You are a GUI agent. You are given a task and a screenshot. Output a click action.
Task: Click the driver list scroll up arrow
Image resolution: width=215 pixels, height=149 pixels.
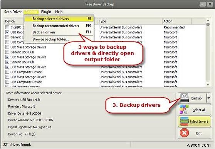pos(208,20)
